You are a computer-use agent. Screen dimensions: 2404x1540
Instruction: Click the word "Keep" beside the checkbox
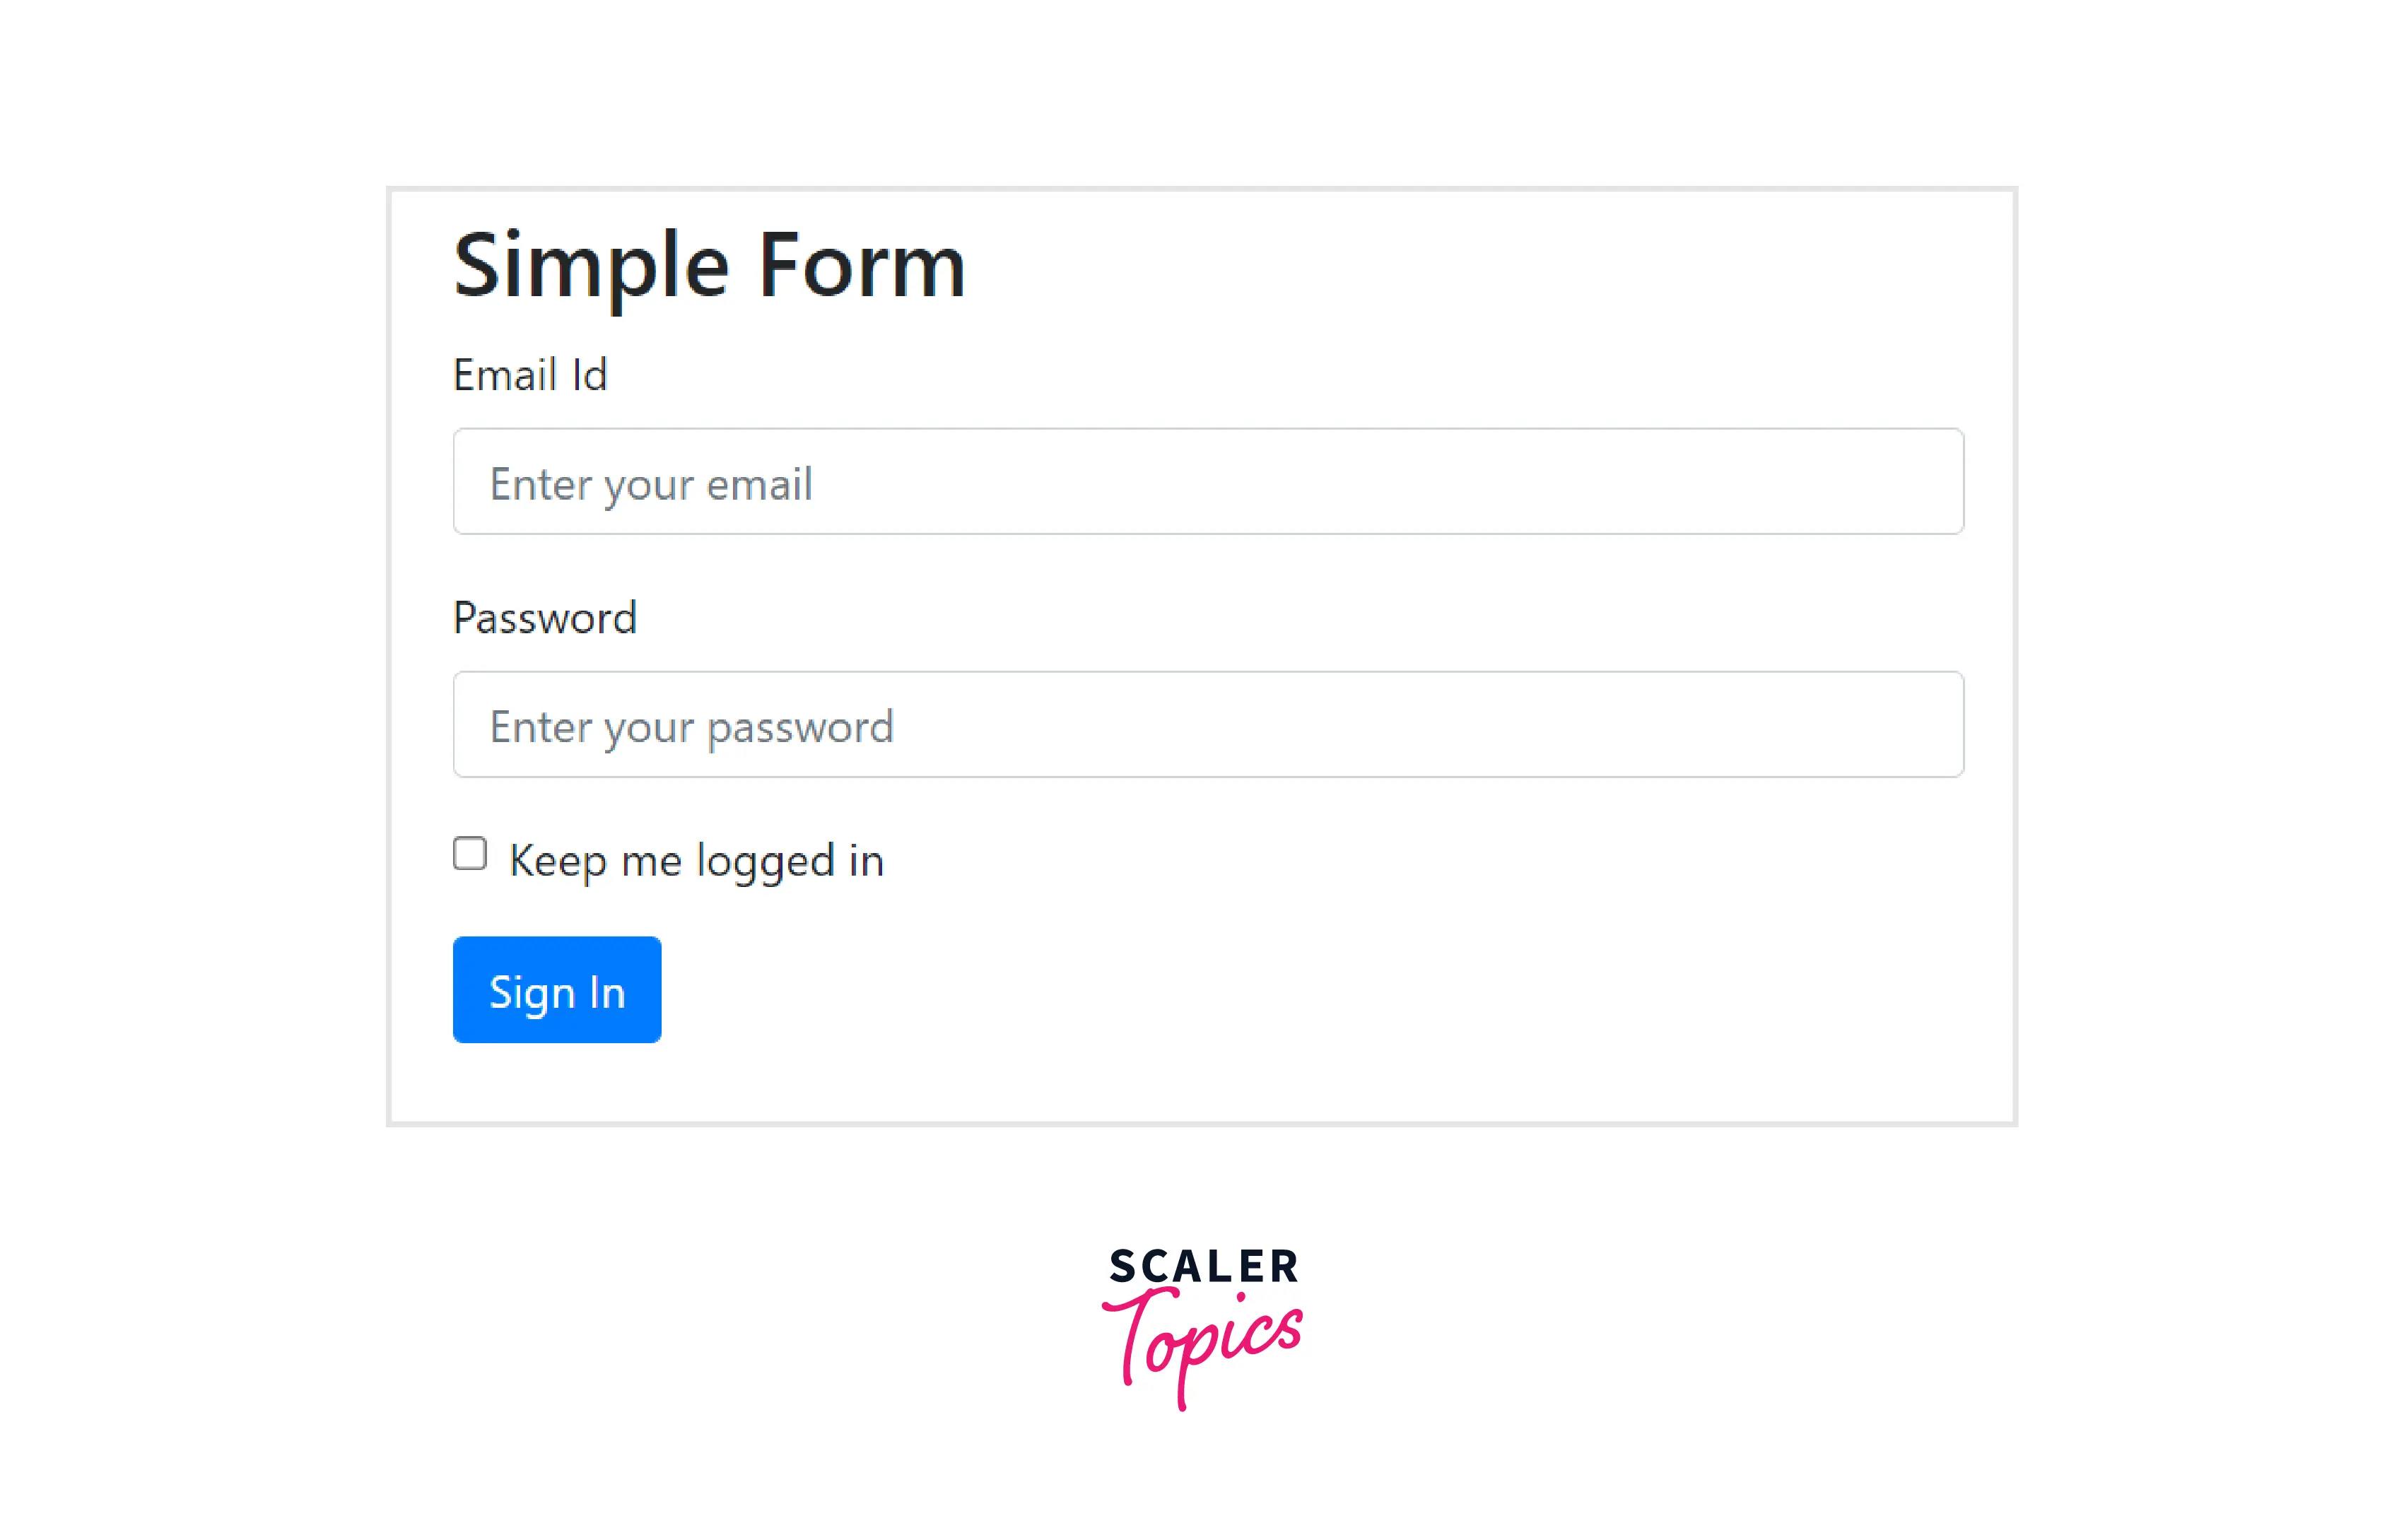click(x=558, y=862)
